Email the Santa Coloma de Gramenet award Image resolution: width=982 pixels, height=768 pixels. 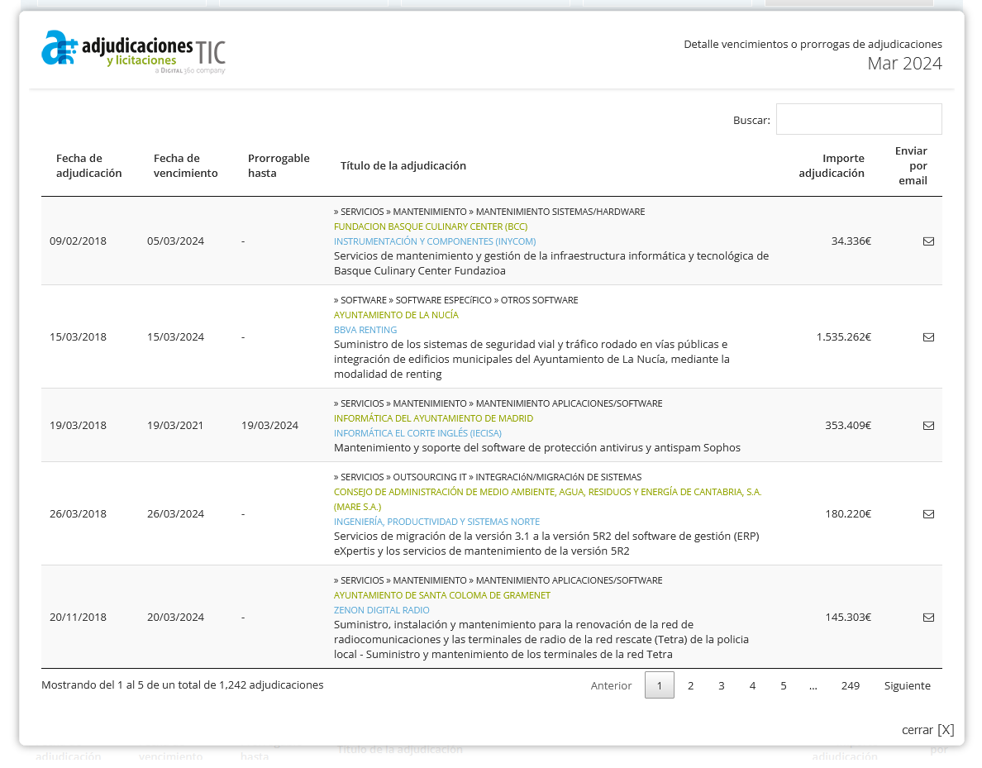click(928, 617)
